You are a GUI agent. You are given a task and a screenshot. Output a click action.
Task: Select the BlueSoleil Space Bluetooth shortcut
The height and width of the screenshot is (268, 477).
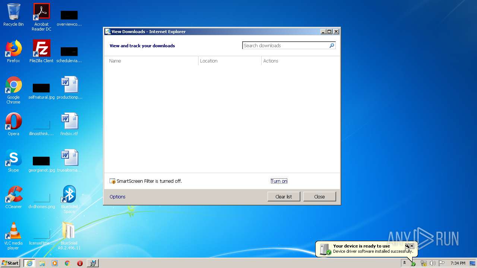tap(69, 200)
